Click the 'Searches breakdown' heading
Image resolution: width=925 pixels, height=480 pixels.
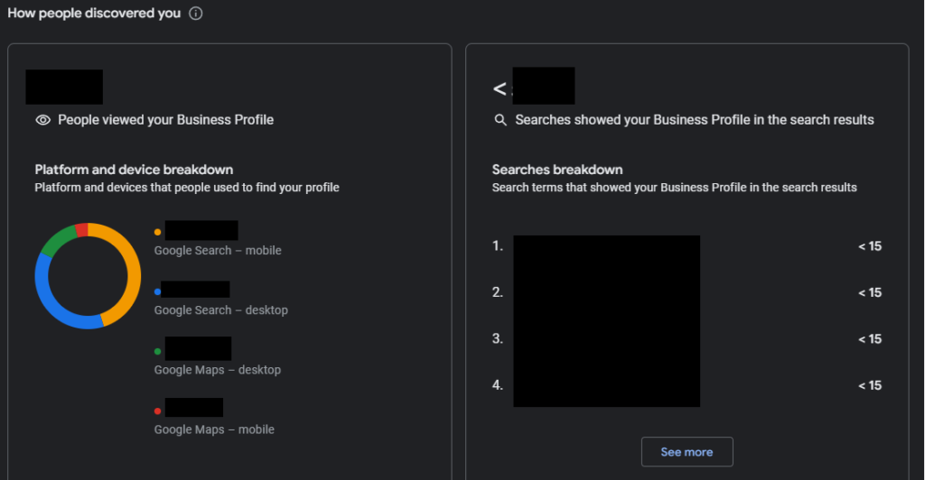pos(557,170)
